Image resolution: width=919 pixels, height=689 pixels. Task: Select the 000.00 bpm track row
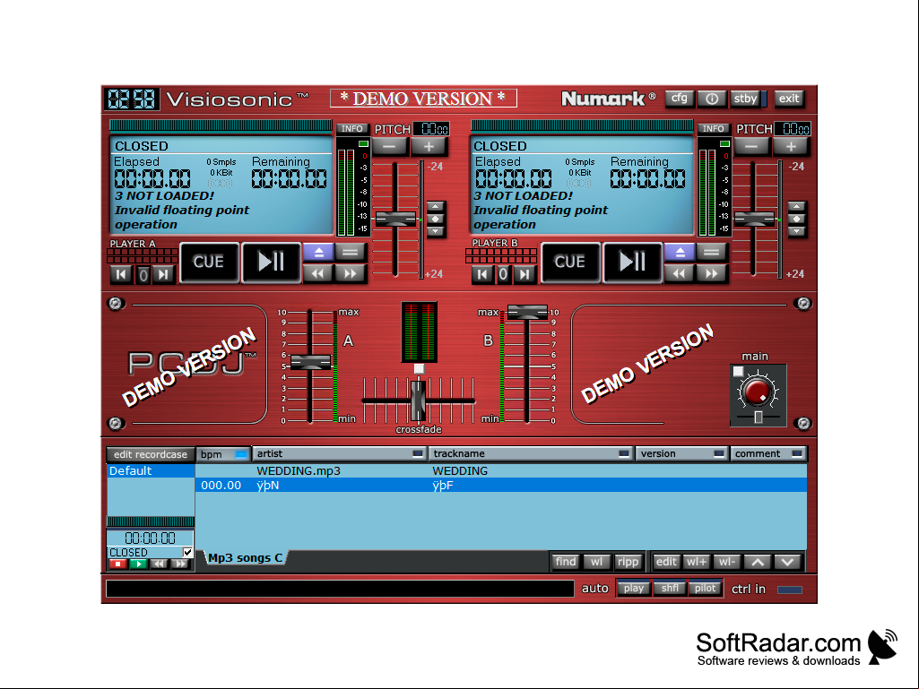tap(501, 485)
